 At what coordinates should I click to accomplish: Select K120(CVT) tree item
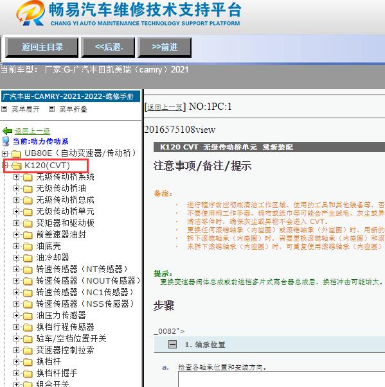tap(47, 166)
